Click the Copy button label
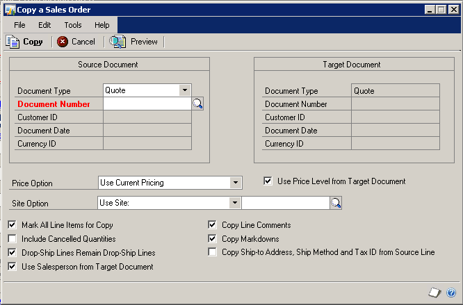Screen dimensions: 463x305 [33, 42]
